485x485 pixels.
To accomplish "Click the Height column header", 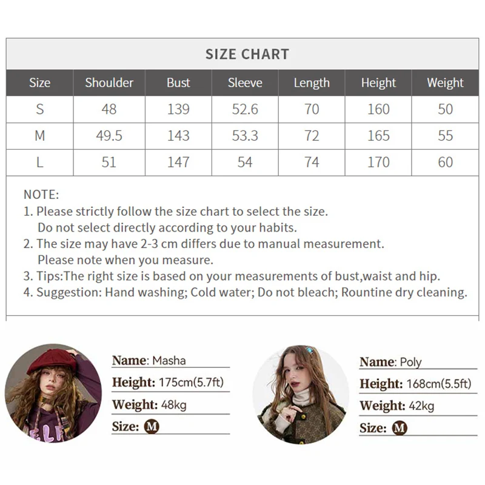I will click(378, 83).
